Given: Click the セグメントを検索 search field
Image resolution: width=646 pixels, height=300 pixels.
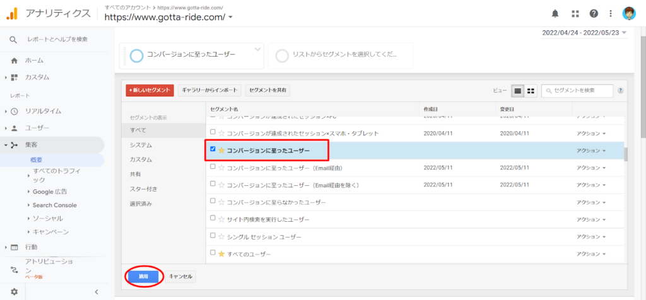Looking at the screenshot, I should tap(577, 91).
